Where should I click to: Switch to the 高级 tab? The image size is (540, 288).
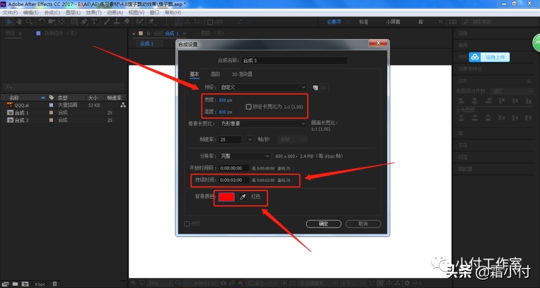tap(215, 74)
